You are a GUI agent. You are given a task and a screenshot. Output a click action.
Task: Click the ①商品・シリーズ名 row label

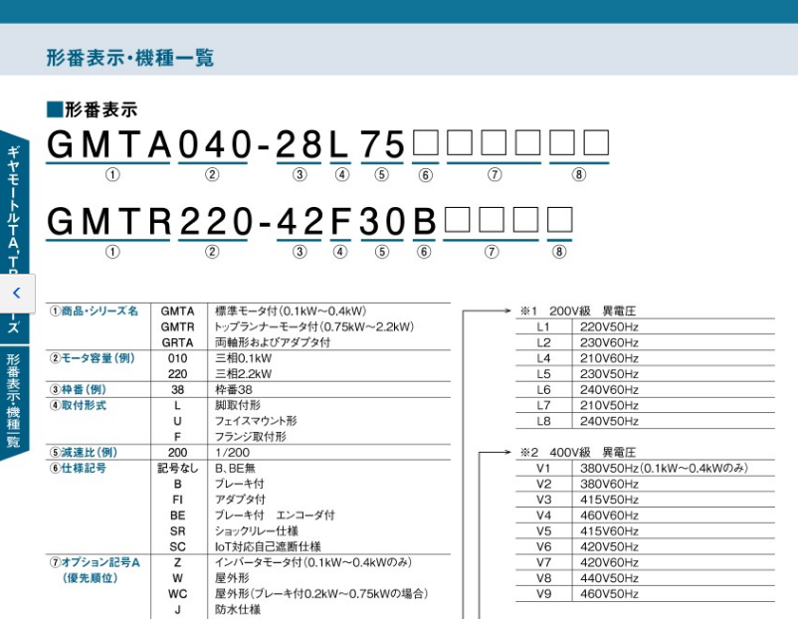click(x=94, y=310)
